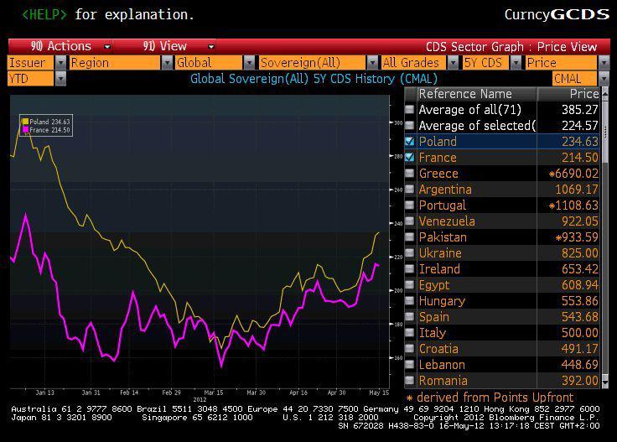
Task: Expand the Sovereign(All) dropdown arrow
Action: pos(372,63)
